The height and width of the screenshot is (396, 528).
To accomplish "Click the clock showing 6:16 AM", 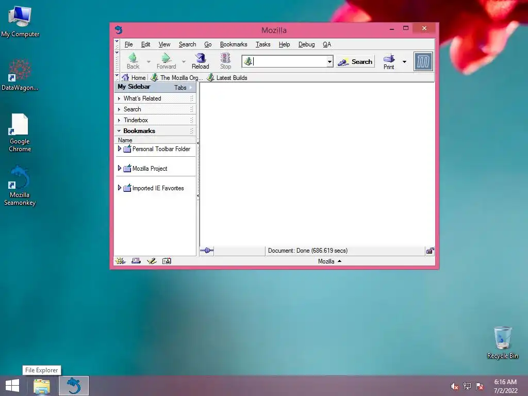I will 505,382.
